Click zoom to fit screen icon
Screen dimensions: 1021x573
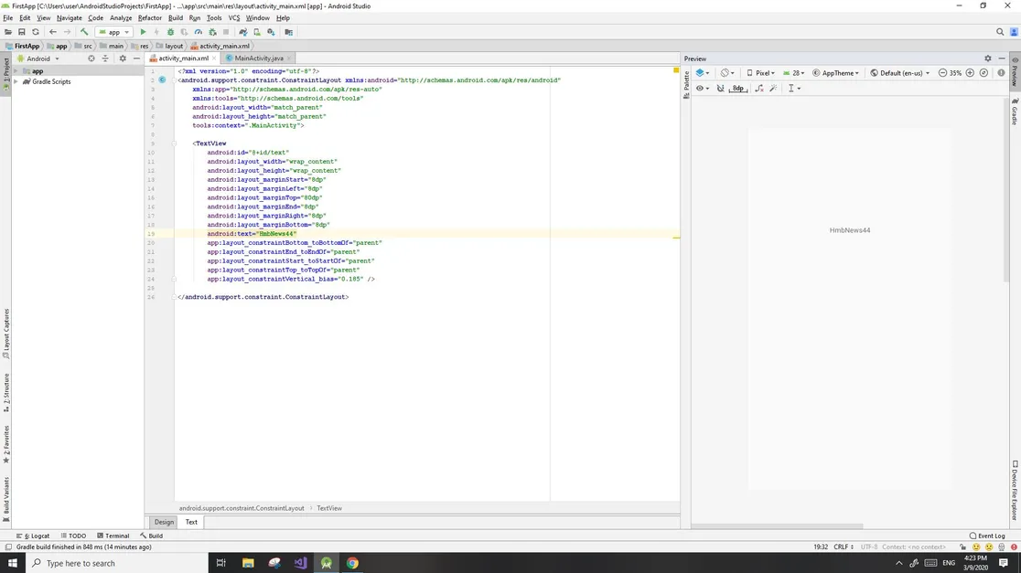pos(983,73)
